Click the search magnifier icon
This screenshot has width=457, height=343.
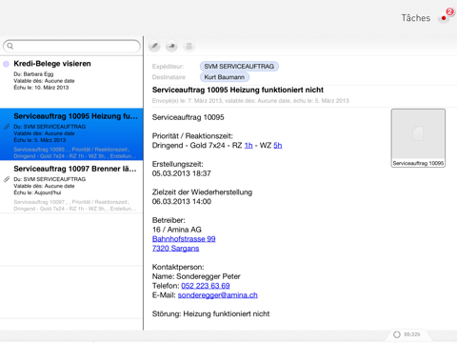(x=10, y=47)
